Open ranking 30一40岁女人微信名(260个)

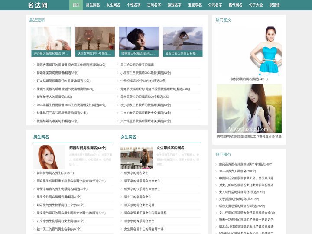(237, 171)
